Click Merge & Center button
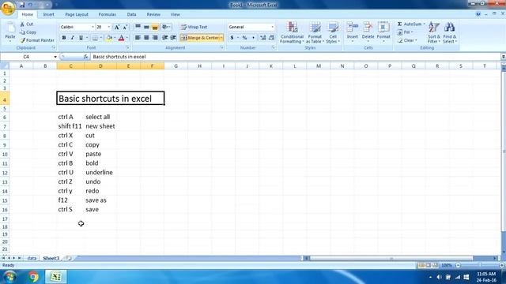The height and width of the screenshot is (284, 506). (x=199, y=38)
